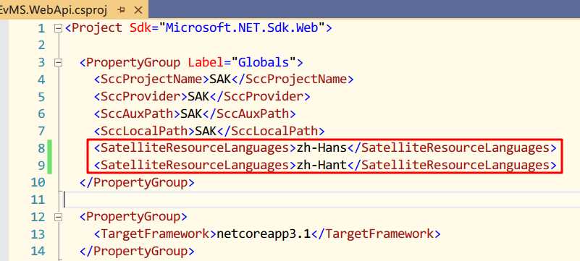Select the EvMS.WebApi.csproj document tab
The height and width of the screenshot is (261, 580).
point(54,10)
